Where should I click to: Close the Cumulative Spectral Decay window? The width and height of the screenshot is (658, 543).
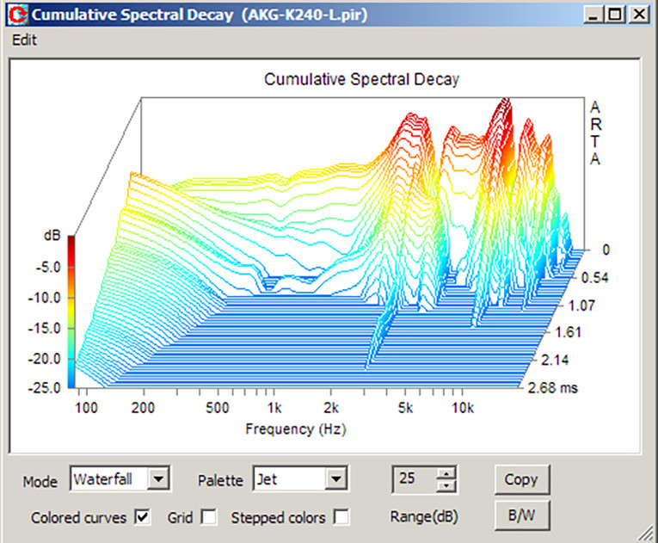[x=637, y=15]
